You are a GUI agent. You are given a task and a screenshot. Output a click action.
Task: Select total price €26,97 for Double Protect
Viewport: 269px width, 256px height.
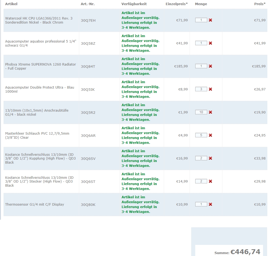[x=260, y=89]
